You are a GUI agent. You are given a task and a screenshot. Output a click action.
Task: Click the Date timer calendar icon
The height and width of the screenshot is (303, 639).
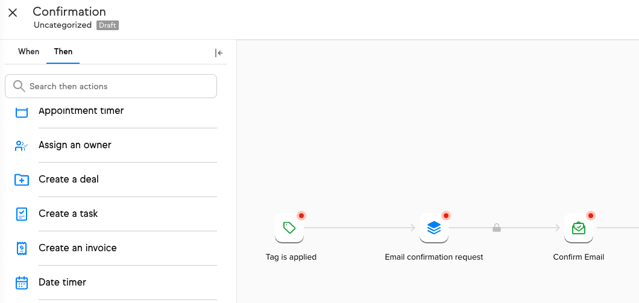pos(22,283)
